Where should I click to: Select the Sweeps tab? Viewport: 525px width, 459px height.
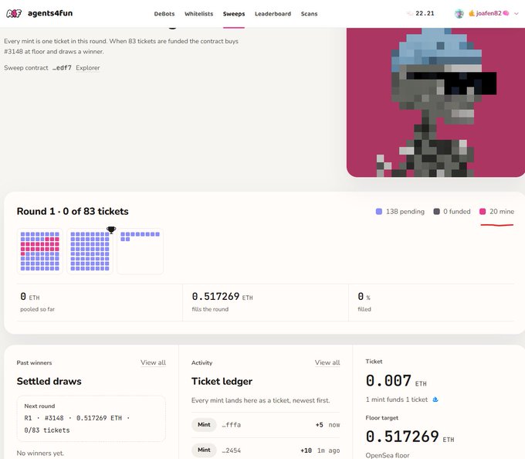pos(234,14)
